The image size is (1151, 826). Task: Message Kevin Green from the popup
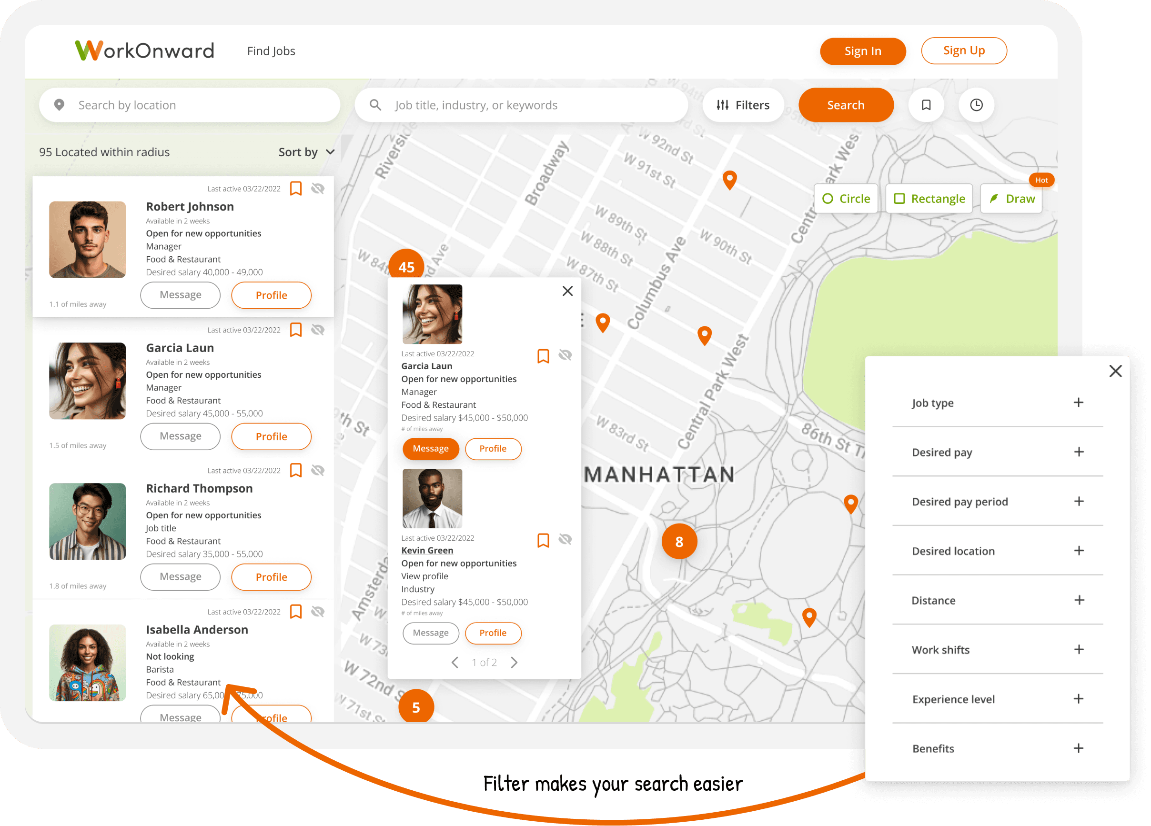(430, 633)
